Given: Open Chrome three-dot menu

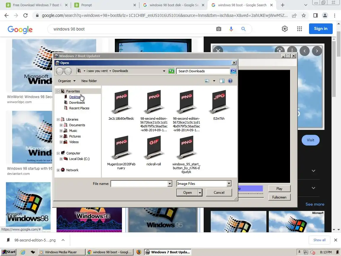Looking at the screenshot, I should click(x=334, y=15).
